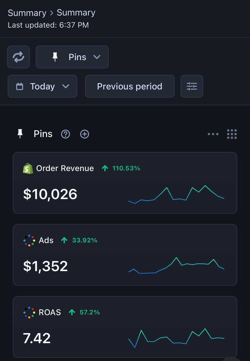Open the Order Revenue $10,026 card

click(x=125, y=183)
